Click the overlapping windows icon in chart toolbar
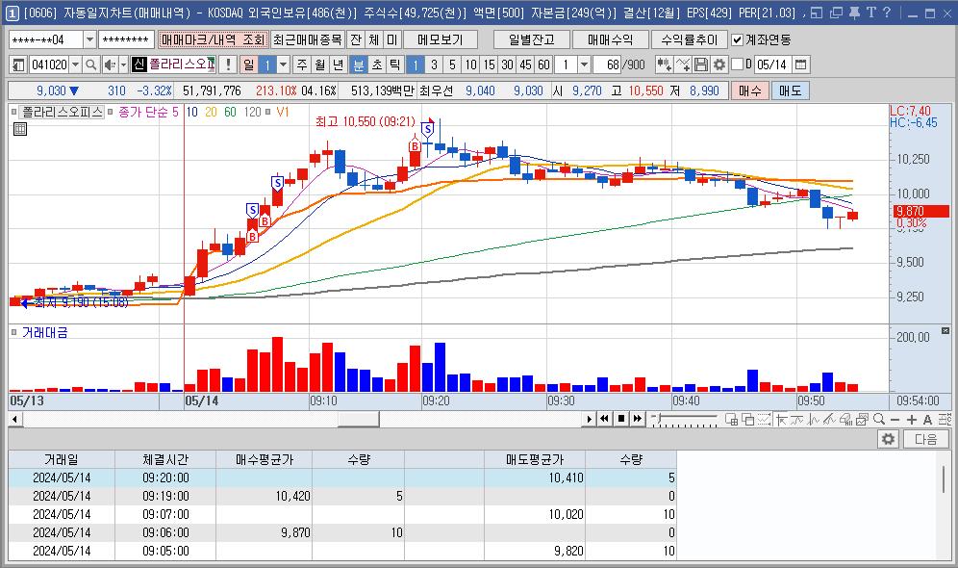This screenshot has width=958, height=568. tap(747, 420)
